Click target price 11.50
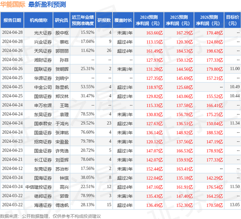This screenshot has width=241, height=219. pos(235,186)
